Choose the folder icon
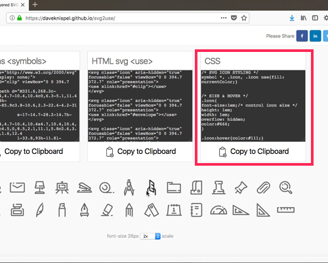The image size is (328, 263). tap(174, 187)
